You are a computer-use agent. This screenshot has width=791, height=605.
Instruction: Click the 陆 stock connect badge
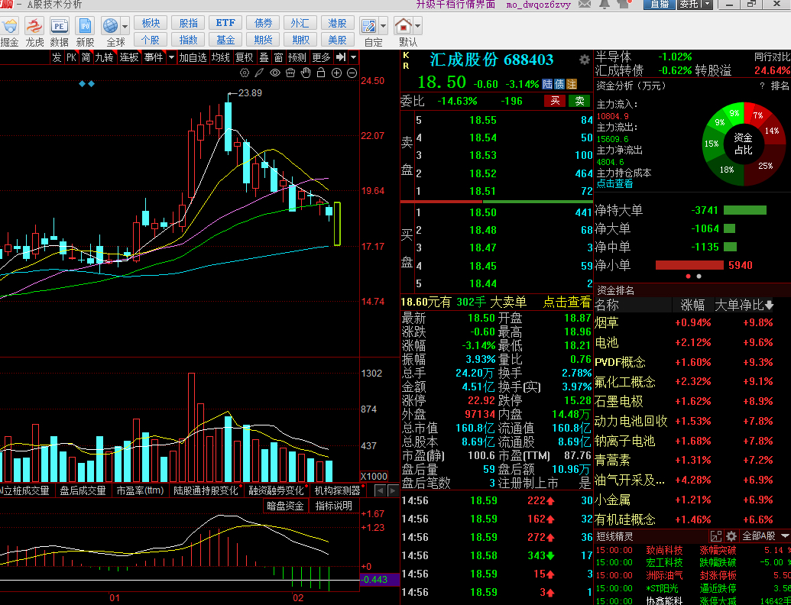pos(547,84)
